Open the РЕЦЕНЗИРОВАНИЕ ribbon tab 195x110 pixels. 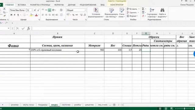[88, 5]
